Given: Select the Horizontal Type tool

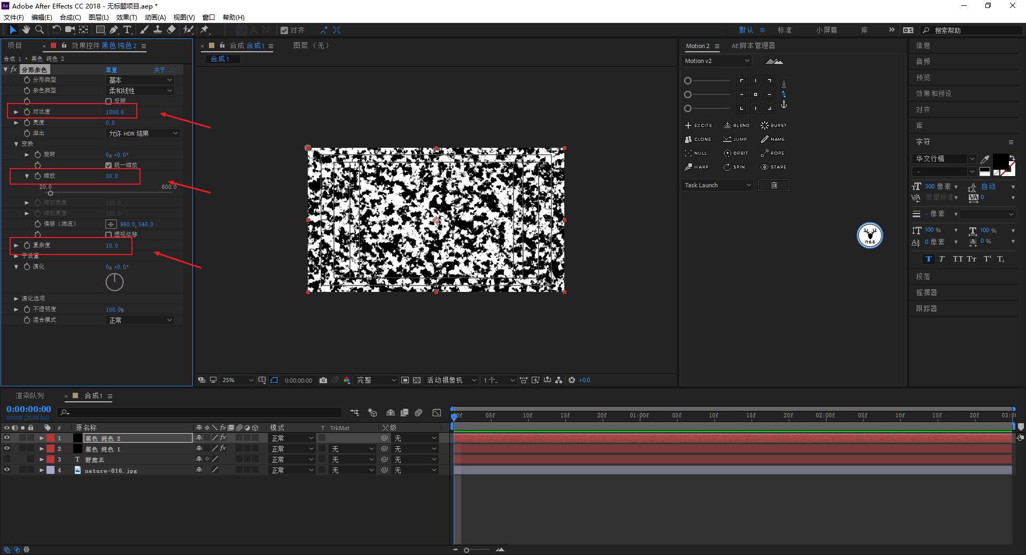Looking at the screenshot, I should coord(127,30).
